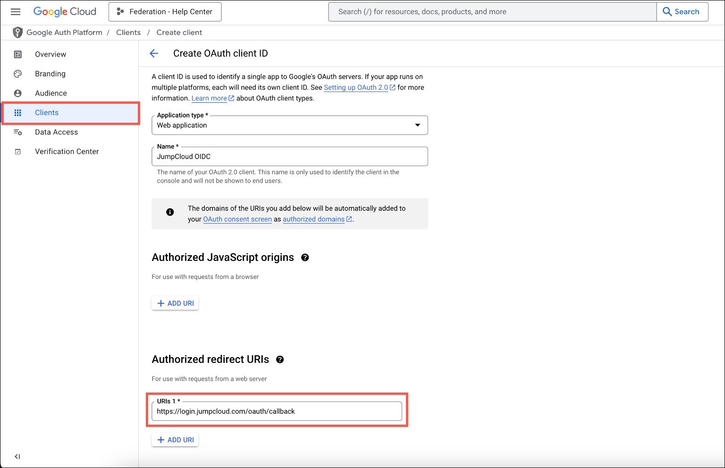Viewport: 725px width, 468px height.
Task: Click the back arrow beside Create OAuth client ID
Action: click(x=153, y=53)
